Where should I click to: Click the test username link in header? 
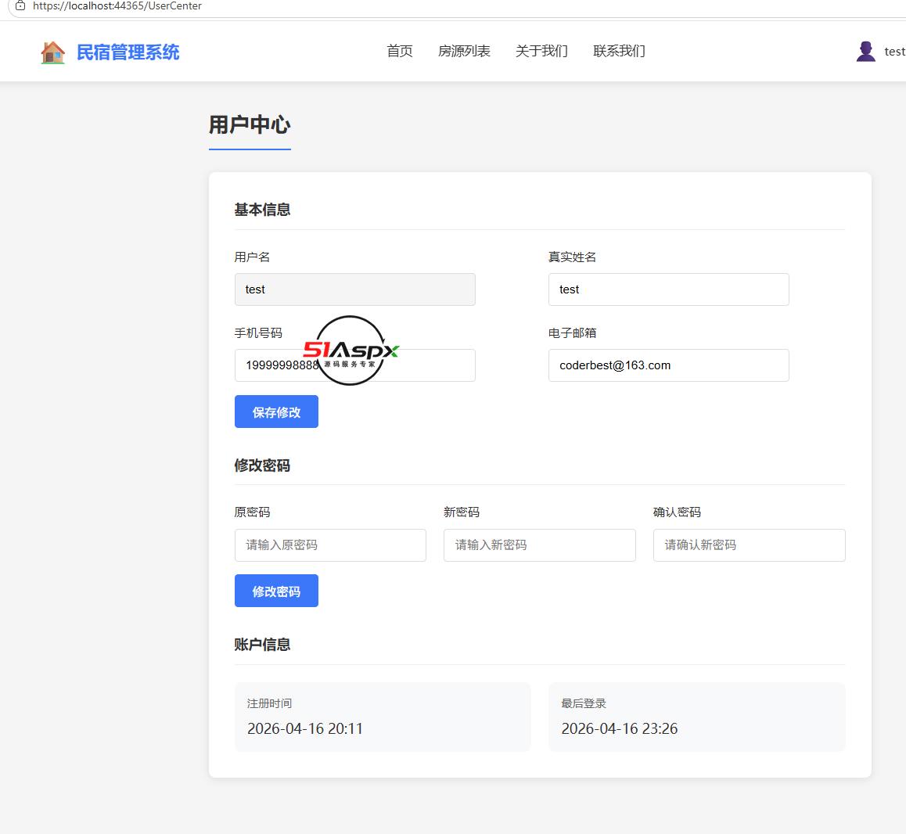[x=894, y=52]
